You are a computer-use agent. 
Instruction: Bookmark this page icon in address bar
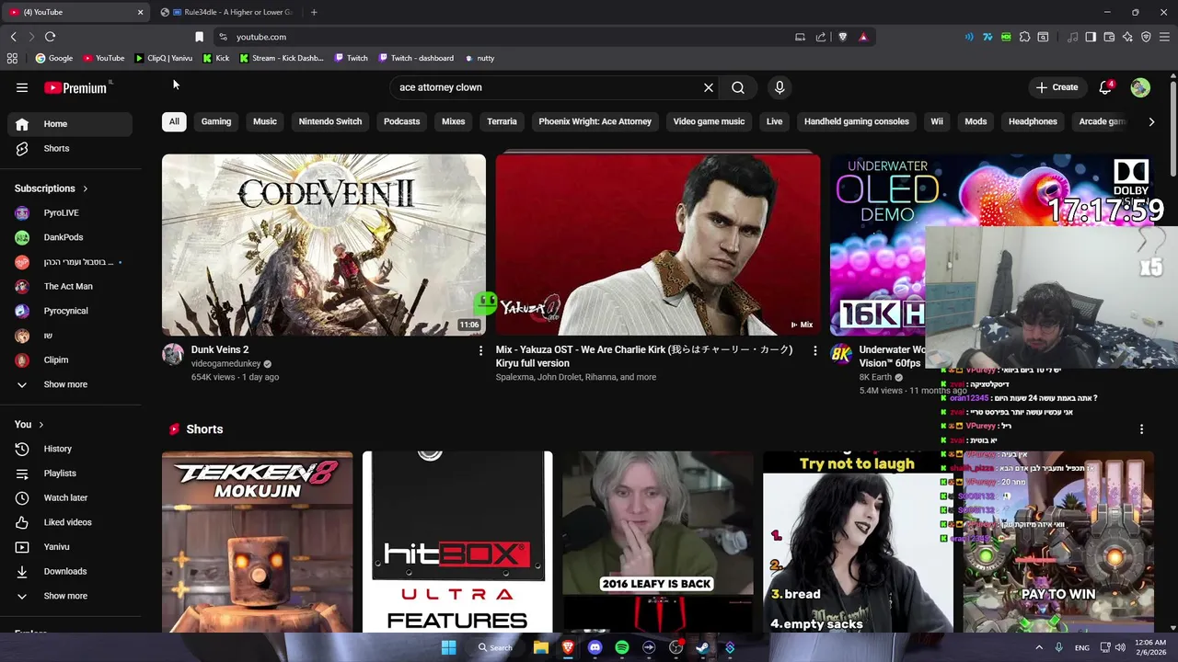(199, 37)
